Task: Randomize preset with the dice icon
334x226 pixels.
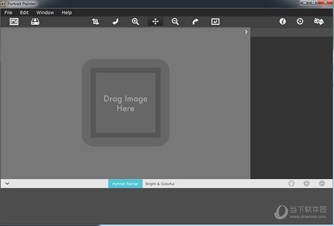Action: pos(319,21)
